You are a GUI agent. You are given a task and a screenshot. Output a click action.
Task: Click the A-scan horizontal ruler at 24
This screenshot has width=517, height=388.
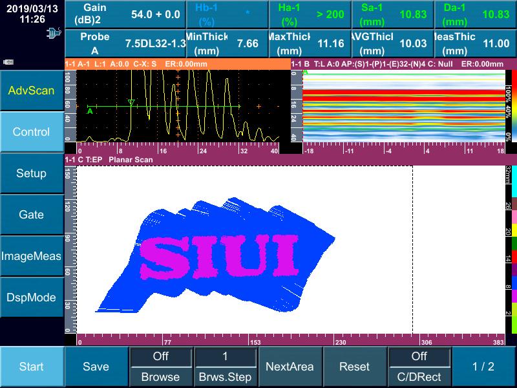coord(203,151)
